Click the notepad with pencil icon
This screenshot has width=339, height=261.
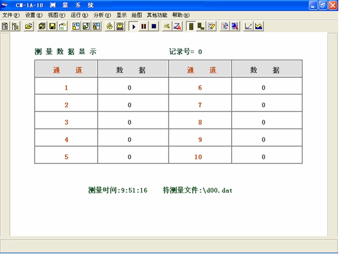tap(211, 26)
